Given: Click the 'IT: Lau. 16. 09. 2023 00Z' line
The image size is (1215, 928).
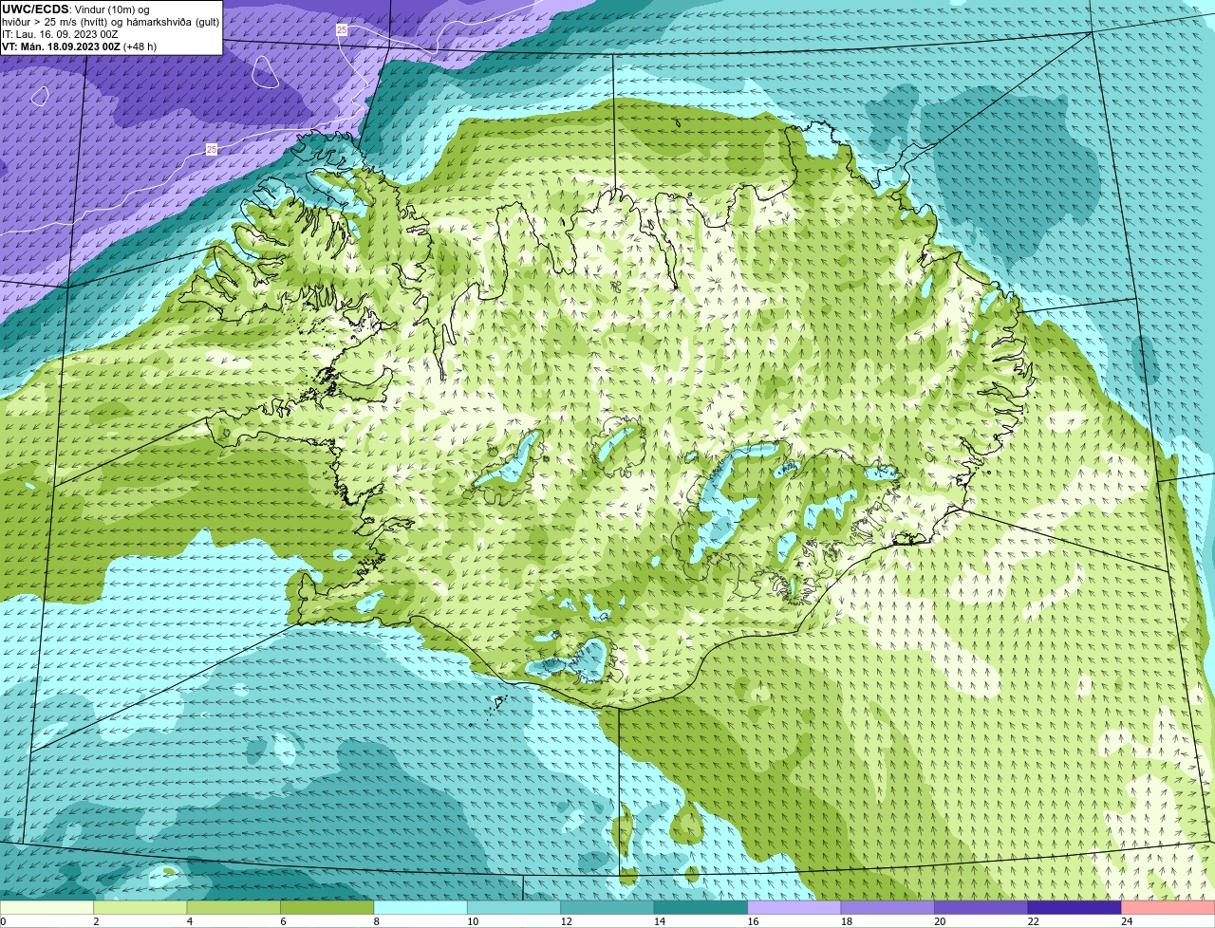Looking at the screenshot, I should (x=60, y=34).
